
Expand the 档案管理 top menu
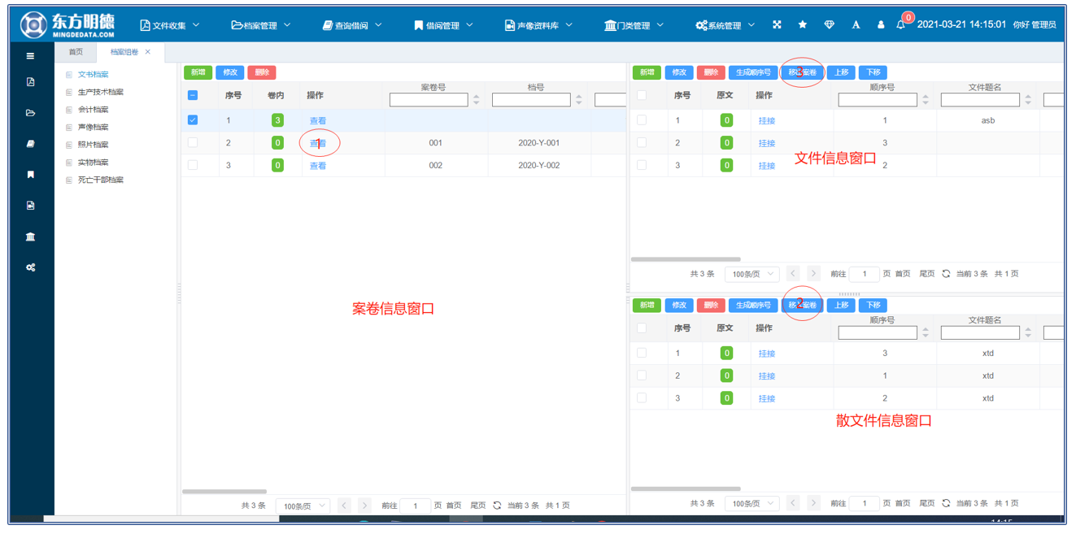coord(261,25)
